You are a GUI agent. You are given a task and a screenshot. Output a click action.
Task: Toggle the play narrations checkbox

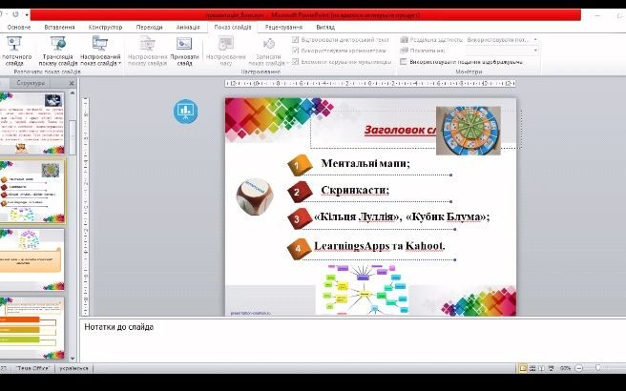click(x=296, y=40)
